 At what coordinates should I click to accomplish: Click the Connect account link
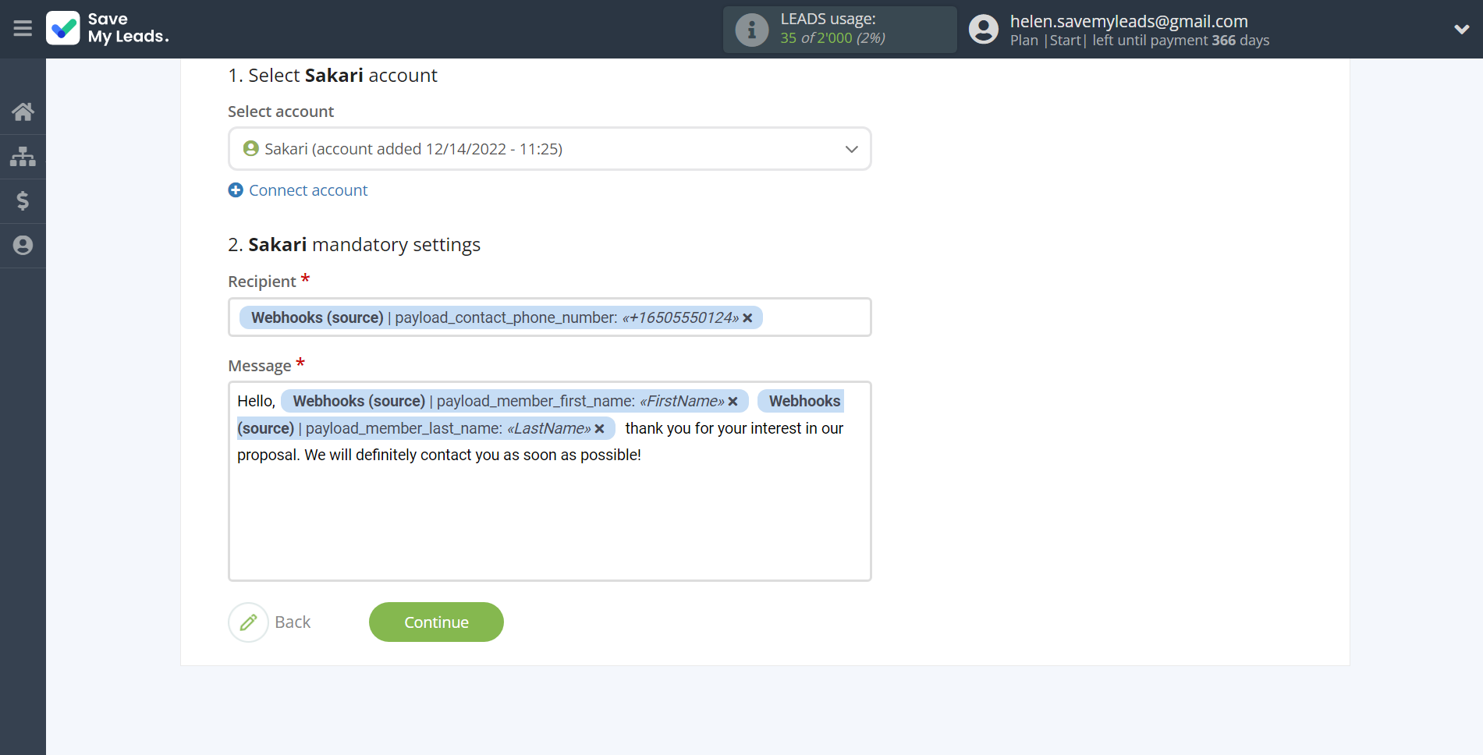click(x=308, y=190)
